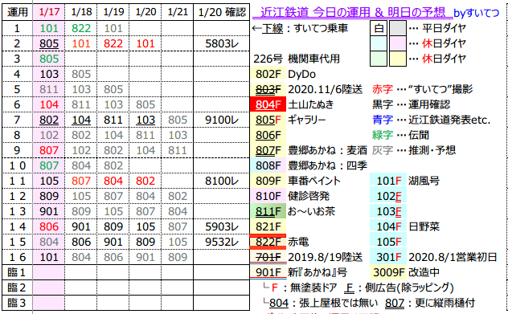Click the struck-through 803F cell
508x314 pixels.
click(x=268, y=89)
